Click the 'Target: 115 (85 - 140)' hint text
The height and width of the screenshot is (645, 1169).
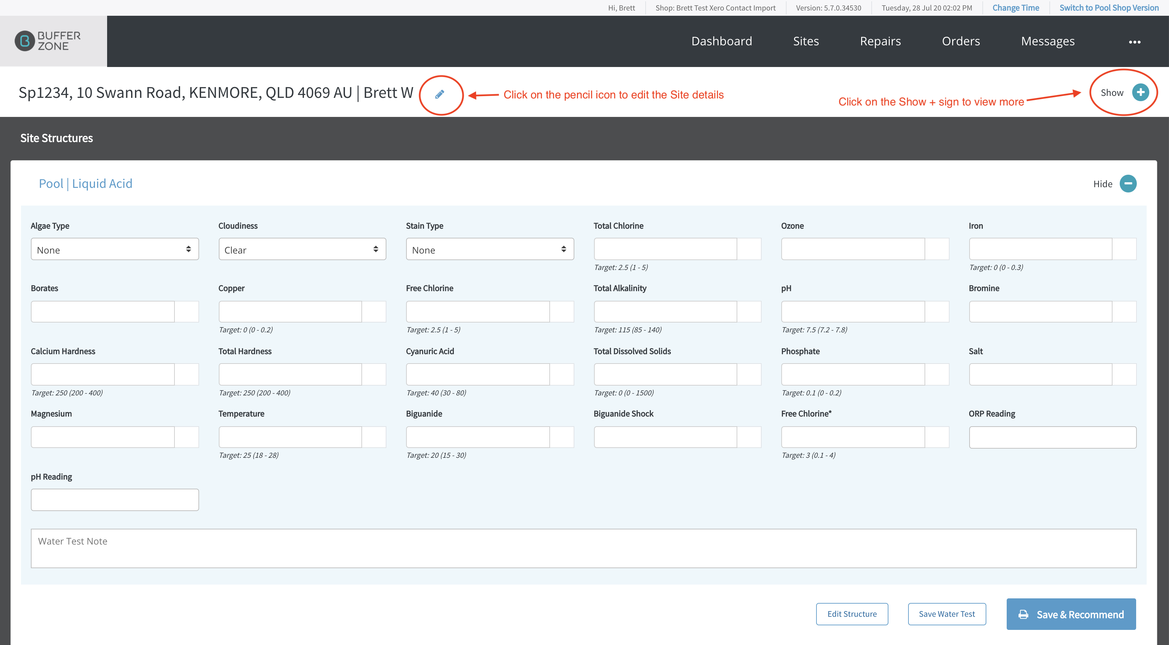pyautogui.click(x=628, y=330)
